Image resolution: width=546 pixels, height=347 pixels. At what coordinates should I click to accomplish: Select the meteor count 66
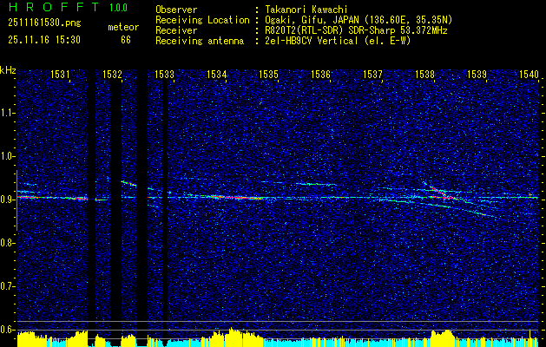coord(126,40)
